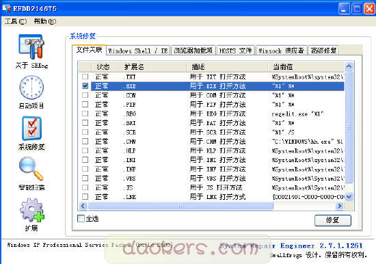Check the .LNK row checkbox
This screenshot has width=376, height=264.
[x=85, y=196]
